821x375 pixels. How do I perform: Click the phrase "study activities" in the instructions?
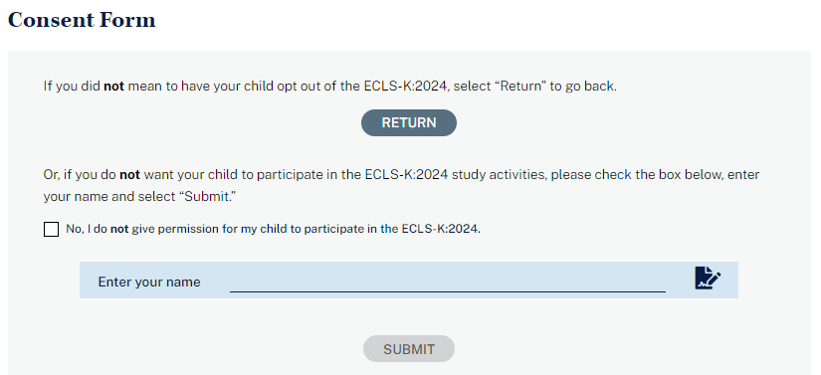coord(498,174)
